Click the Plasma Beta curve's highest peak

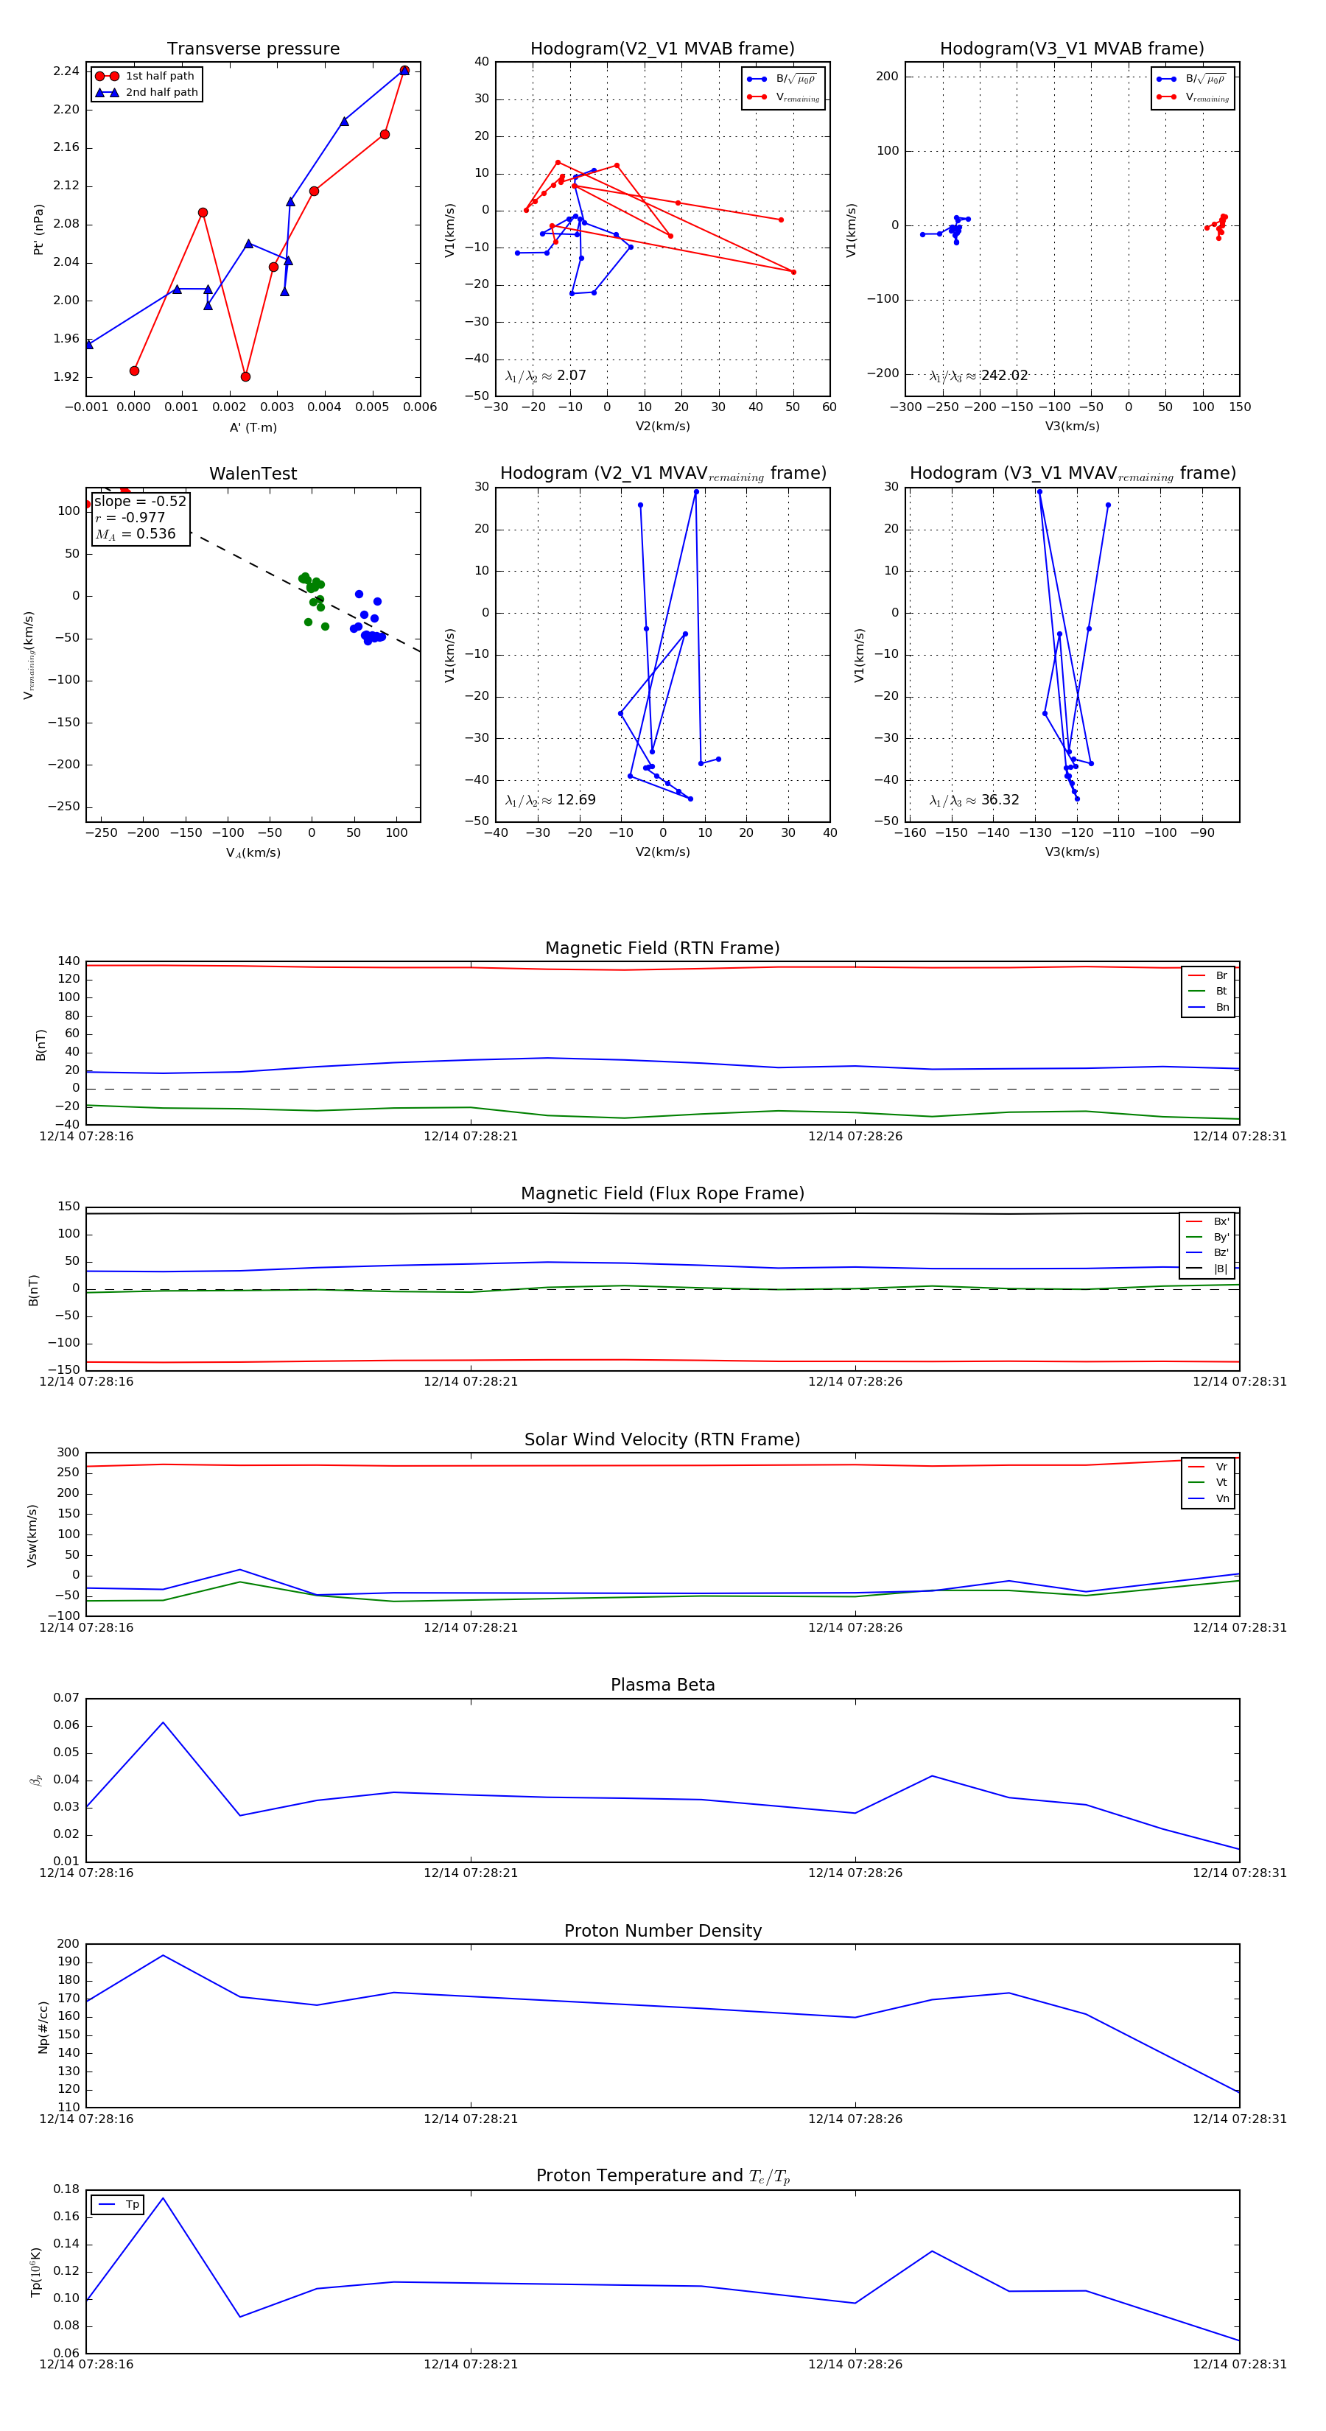(164, 1722)
